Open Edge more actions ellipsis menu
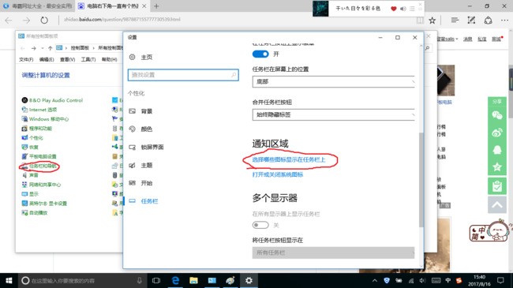513x288 pixels. (x=505, y=21)
